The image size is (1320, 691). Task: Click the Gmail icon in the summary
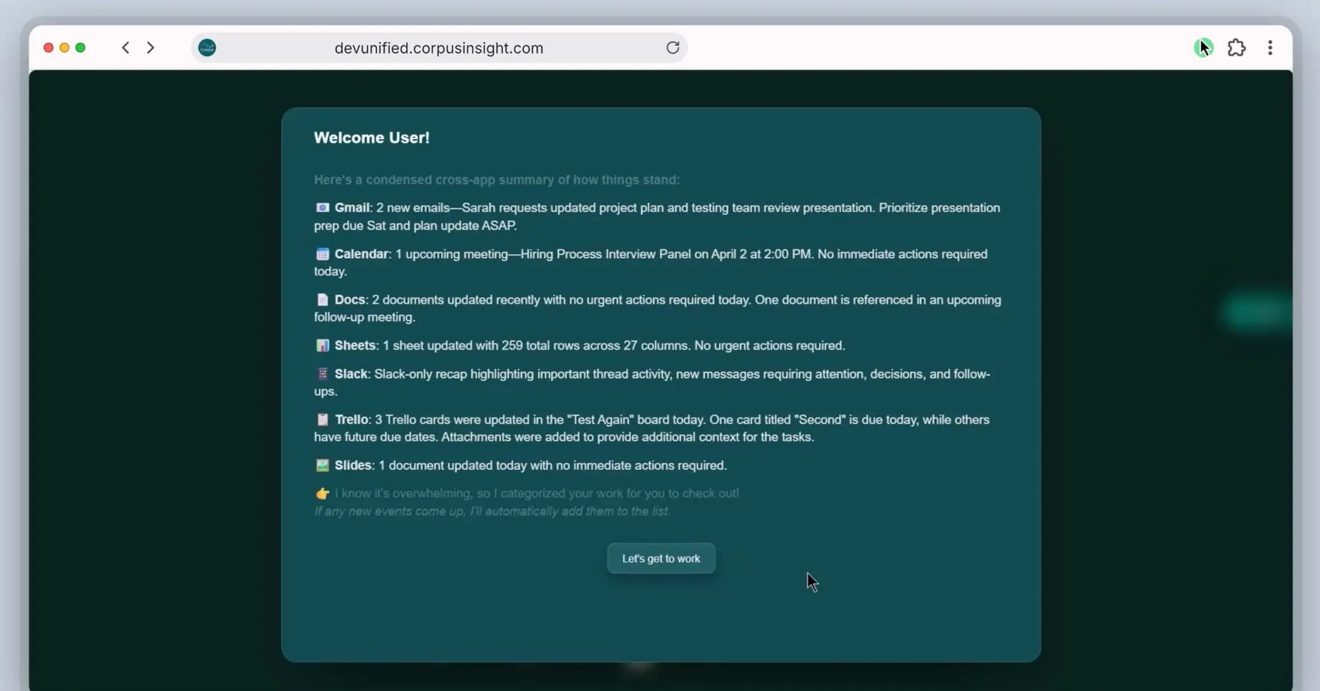click(x=322, y=207)
